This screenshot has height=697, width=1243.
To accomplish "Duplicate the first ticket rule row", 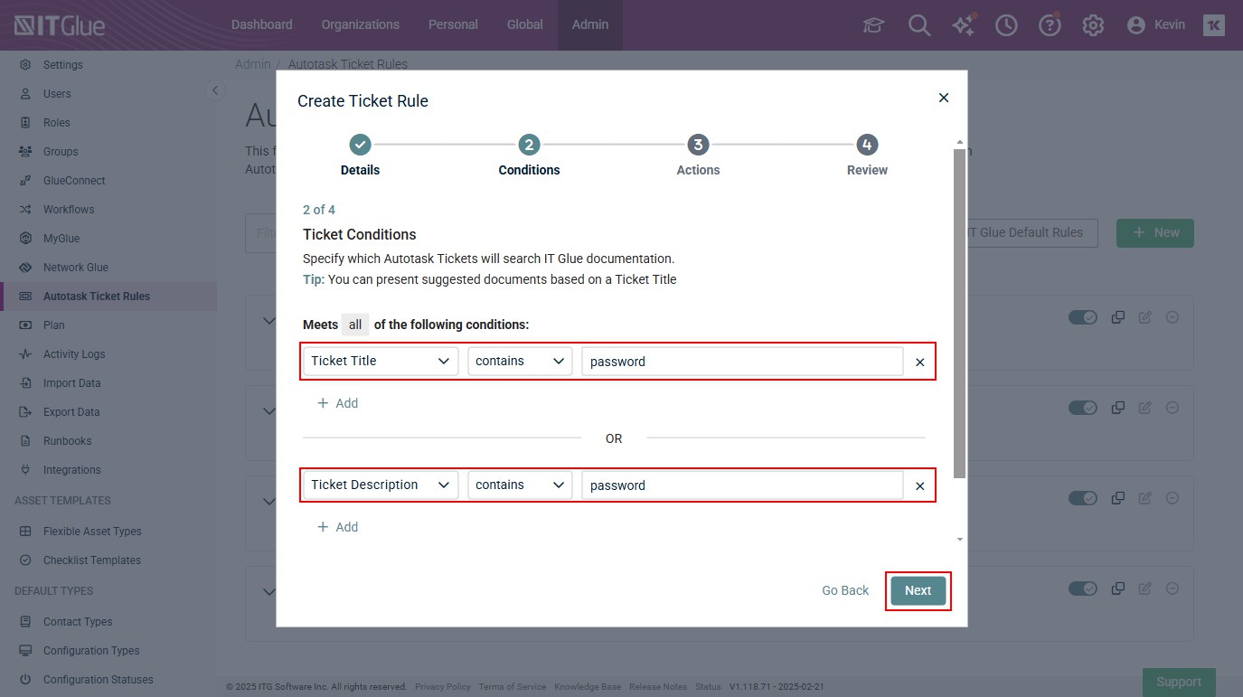I will click(1118, 317).
